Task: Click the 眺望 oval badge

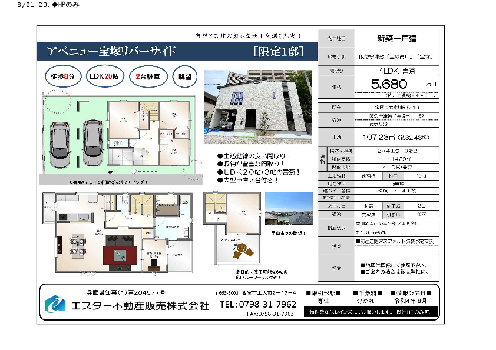Action: click(x=183, y=76)
